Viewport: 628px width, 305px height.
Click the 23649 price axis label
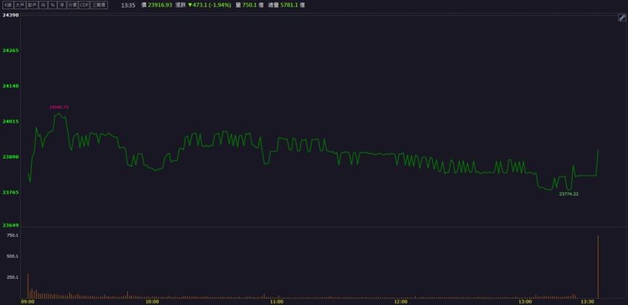10,225
